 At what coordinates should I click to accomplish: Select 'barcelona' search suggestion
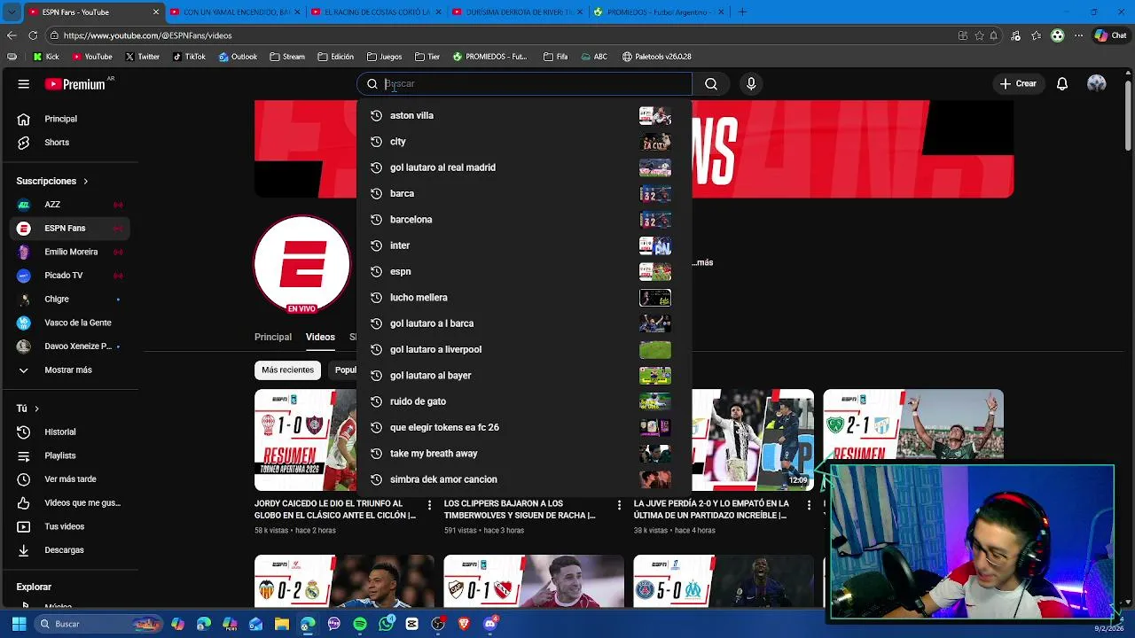(524, 220)
